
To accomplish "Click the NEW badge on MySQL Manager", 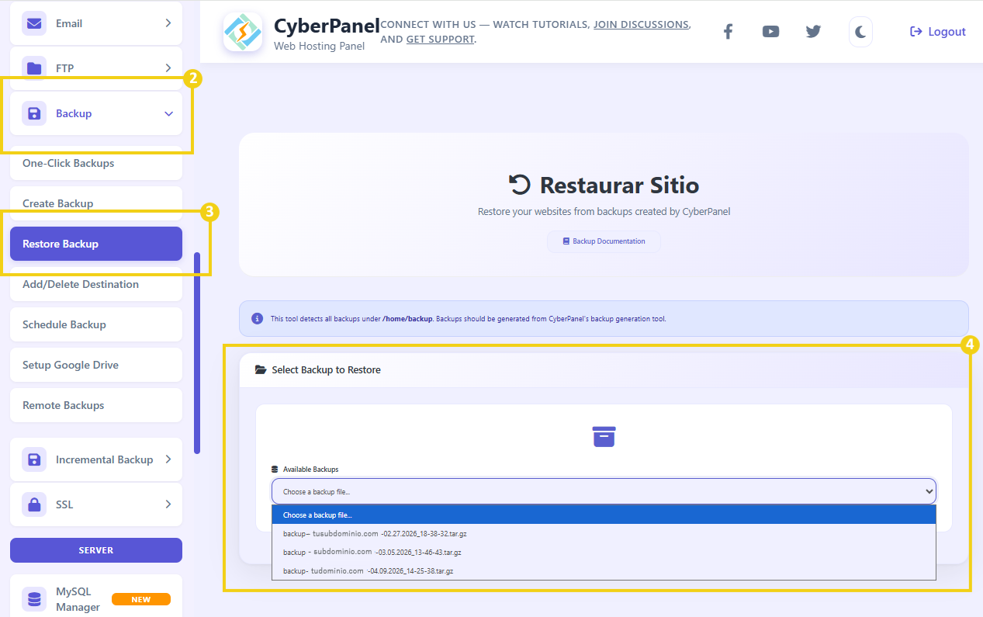I will 141,599.
